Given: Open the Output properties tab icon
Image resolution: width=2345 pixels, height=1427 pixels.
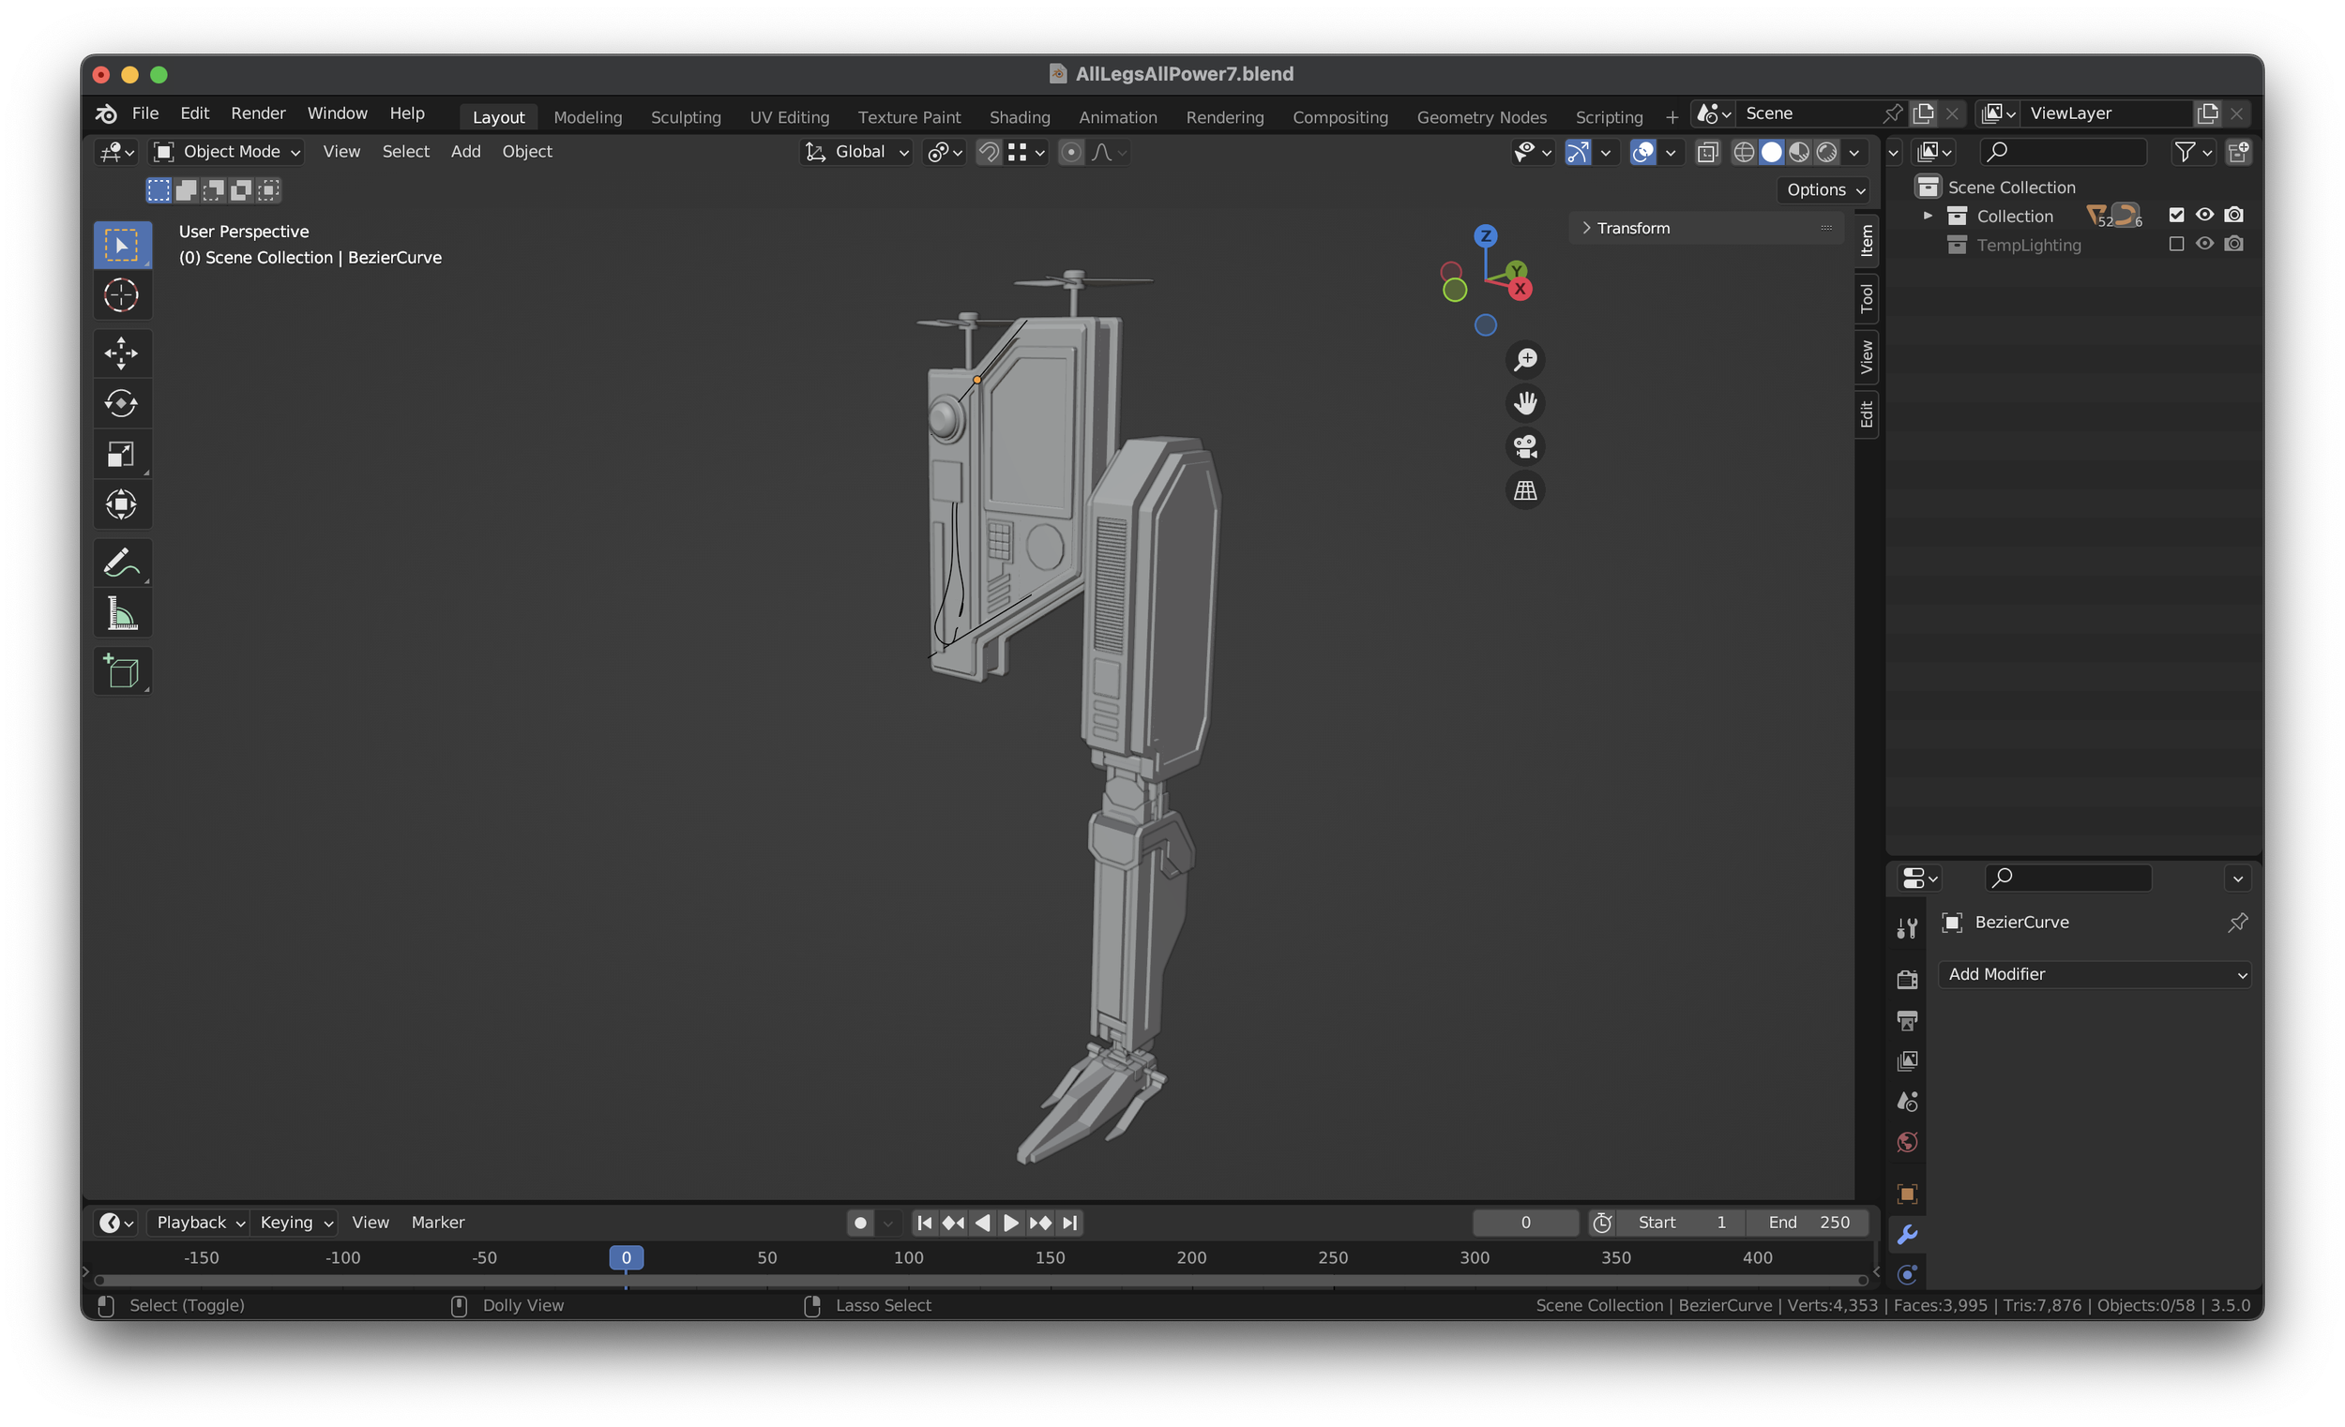Looking at the screenshot, I should coord(1907,1021).
